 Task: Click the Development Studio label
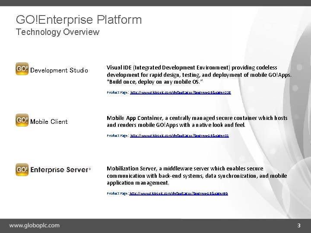click(59, 70)
